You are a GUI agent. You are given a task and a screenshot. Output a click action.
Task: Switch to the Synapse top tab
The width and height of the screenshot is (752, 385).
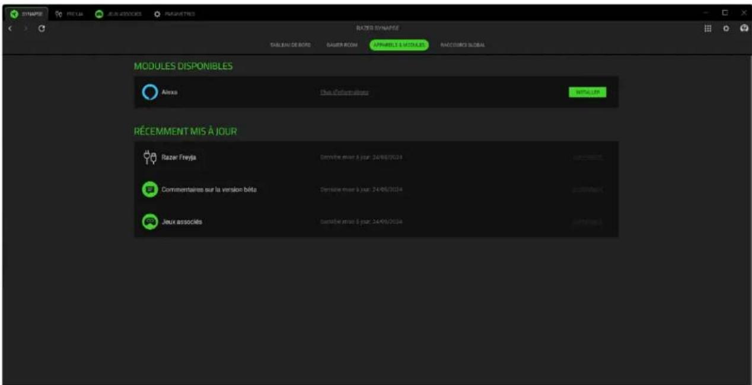(26, 13)
